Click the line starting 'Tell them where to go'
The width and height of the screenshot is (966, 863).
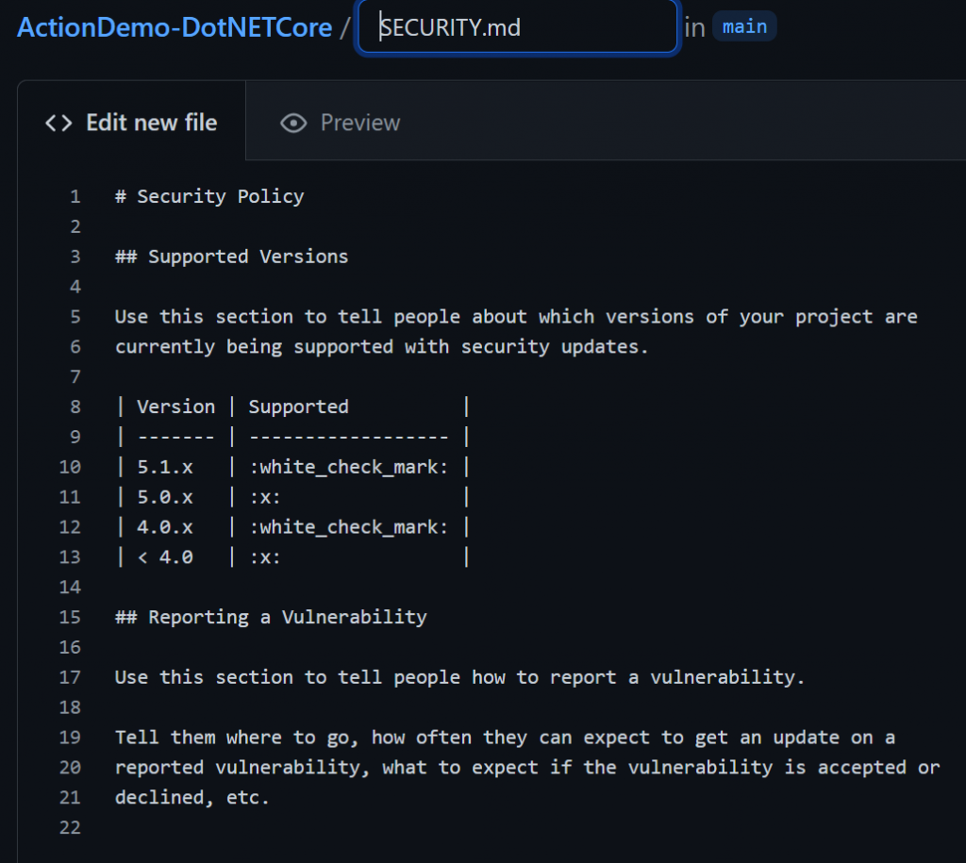(506, 738)
